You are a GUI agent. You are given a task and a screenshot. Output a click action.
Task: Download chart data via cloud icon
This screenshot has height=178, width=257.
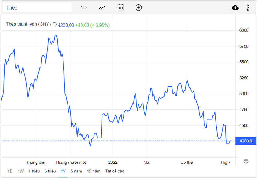click(235, 8)
